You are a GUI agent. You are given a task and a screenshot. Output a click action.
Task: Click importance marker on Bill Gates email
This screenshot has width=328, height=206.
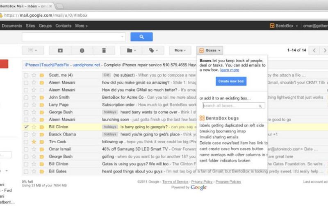[x=42, y=172]
